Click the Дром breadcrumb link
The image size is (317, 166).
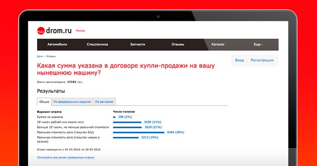tap(40, 56)
